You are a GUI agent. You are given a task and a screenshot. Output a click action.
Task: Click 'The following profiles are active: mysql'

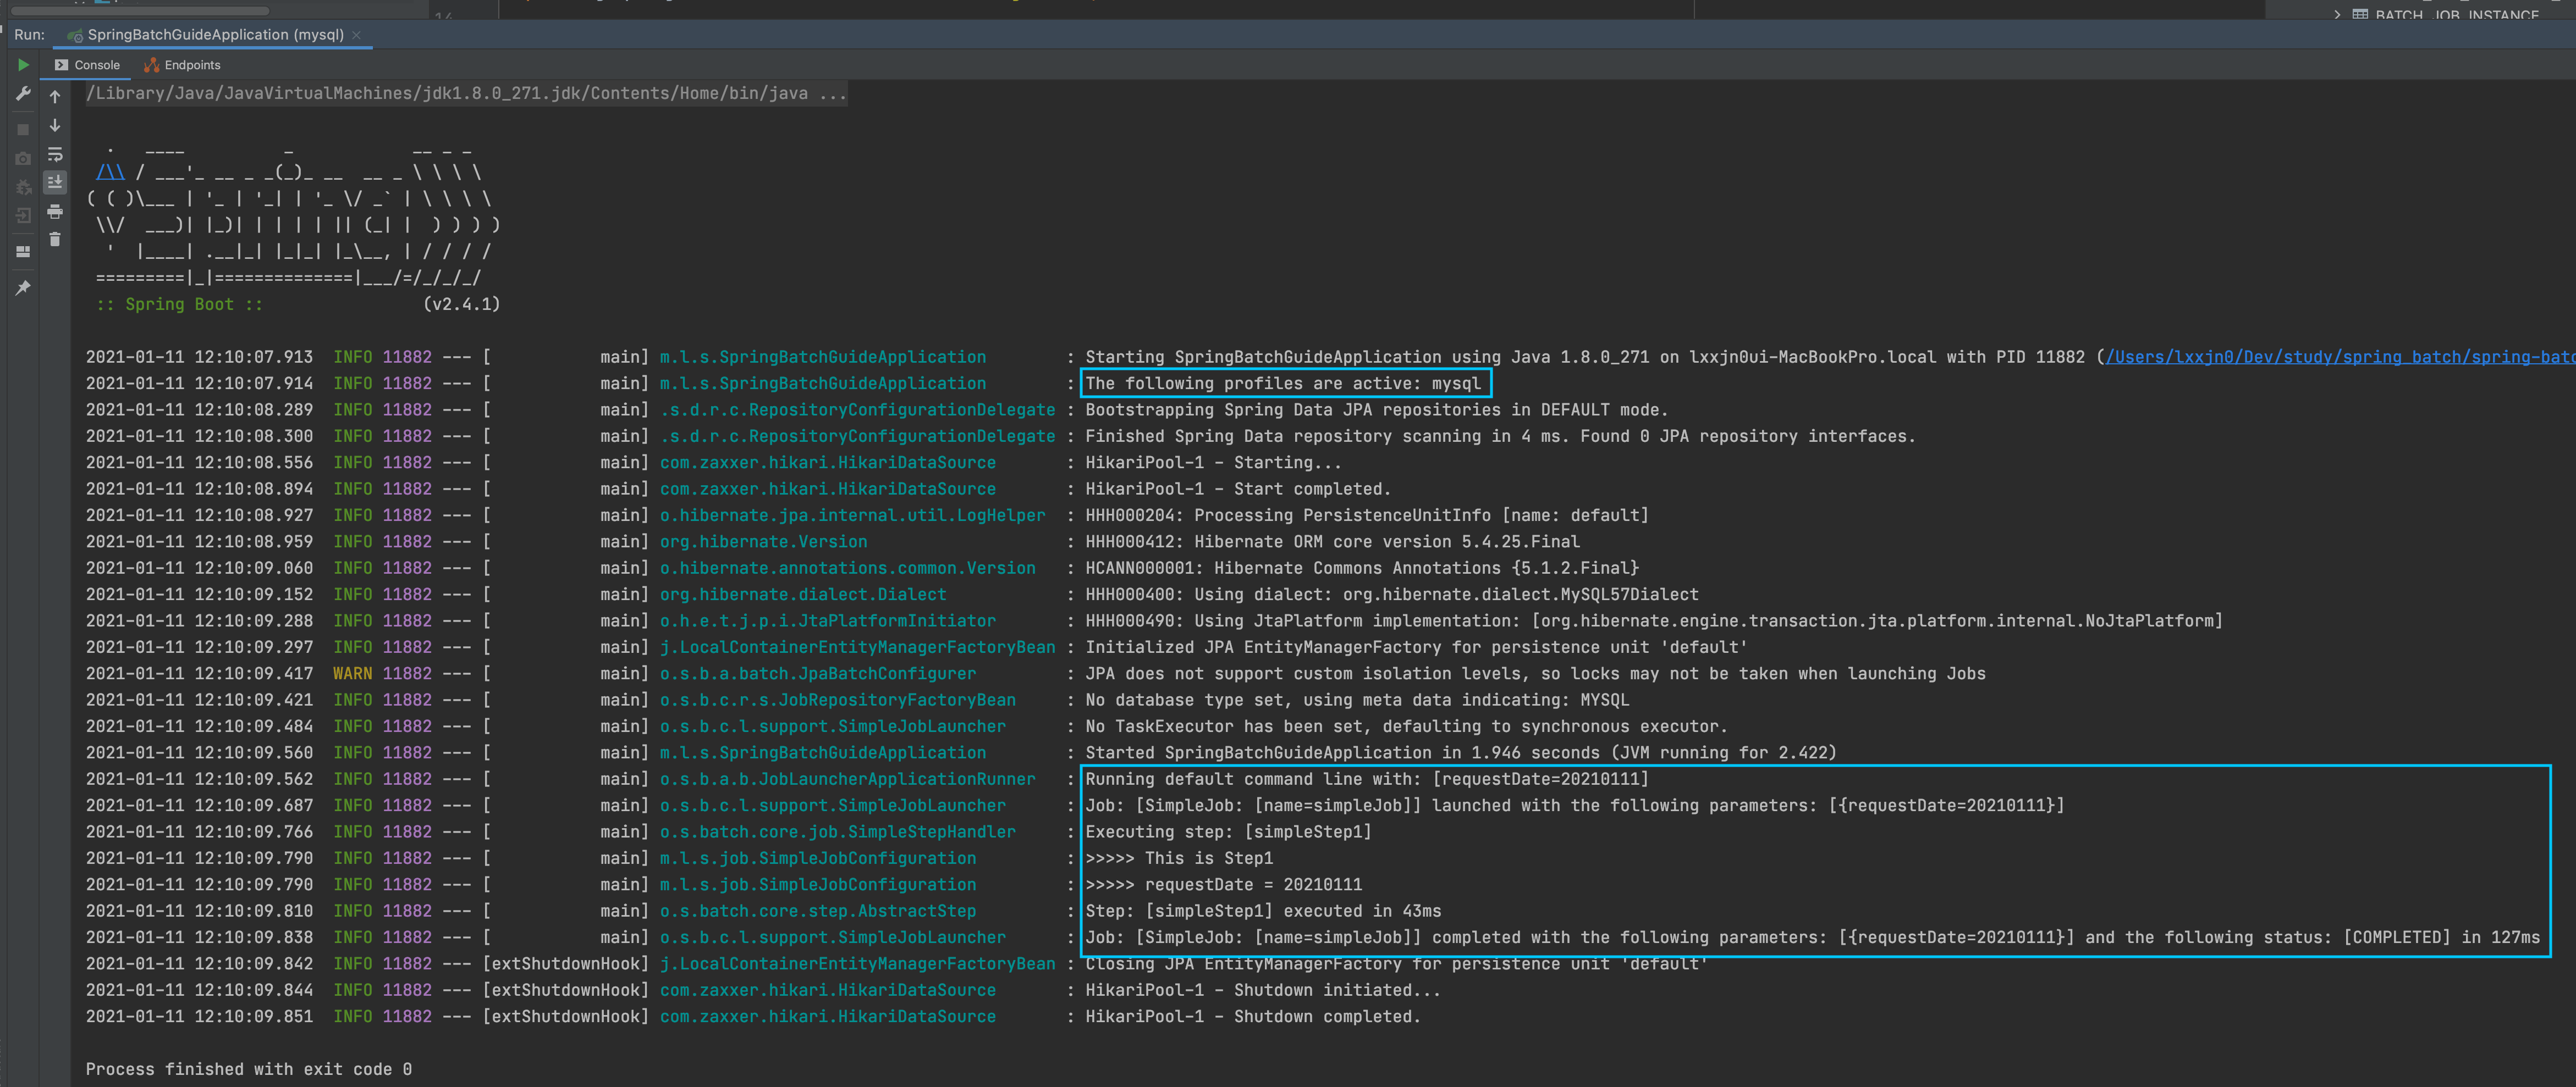point(1283,384)
